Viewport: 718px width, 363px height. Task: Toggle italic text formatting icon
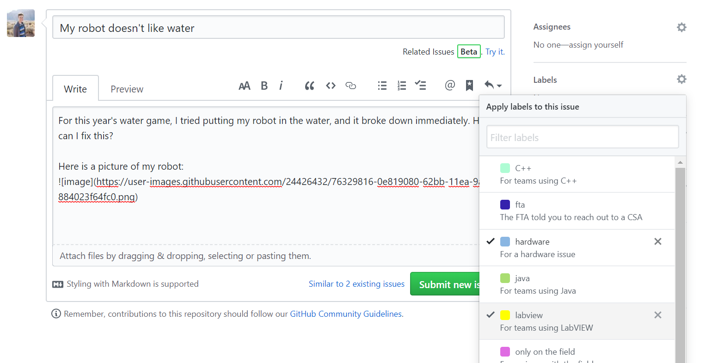click(281, 86)
